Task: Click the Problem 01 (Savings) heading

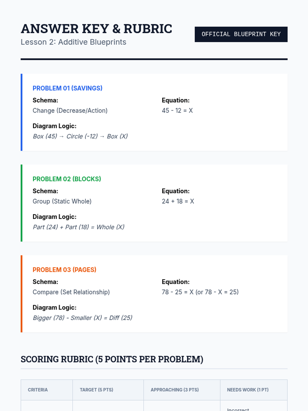Action: click(67, 88)
